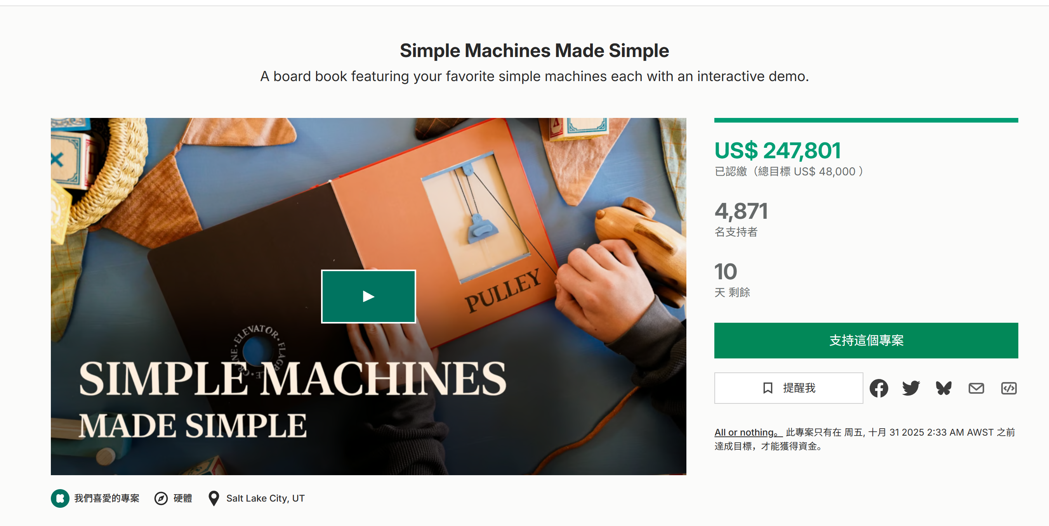Share via the Bluesky butterfly icon

943,388
